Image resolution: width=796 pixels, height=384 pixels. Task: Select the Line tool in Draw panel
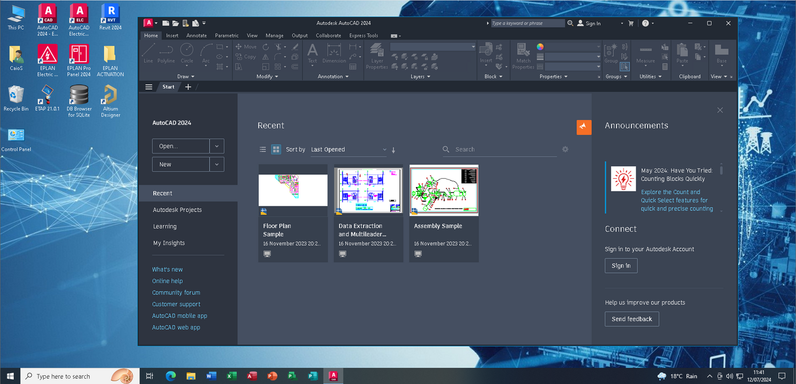148,54
